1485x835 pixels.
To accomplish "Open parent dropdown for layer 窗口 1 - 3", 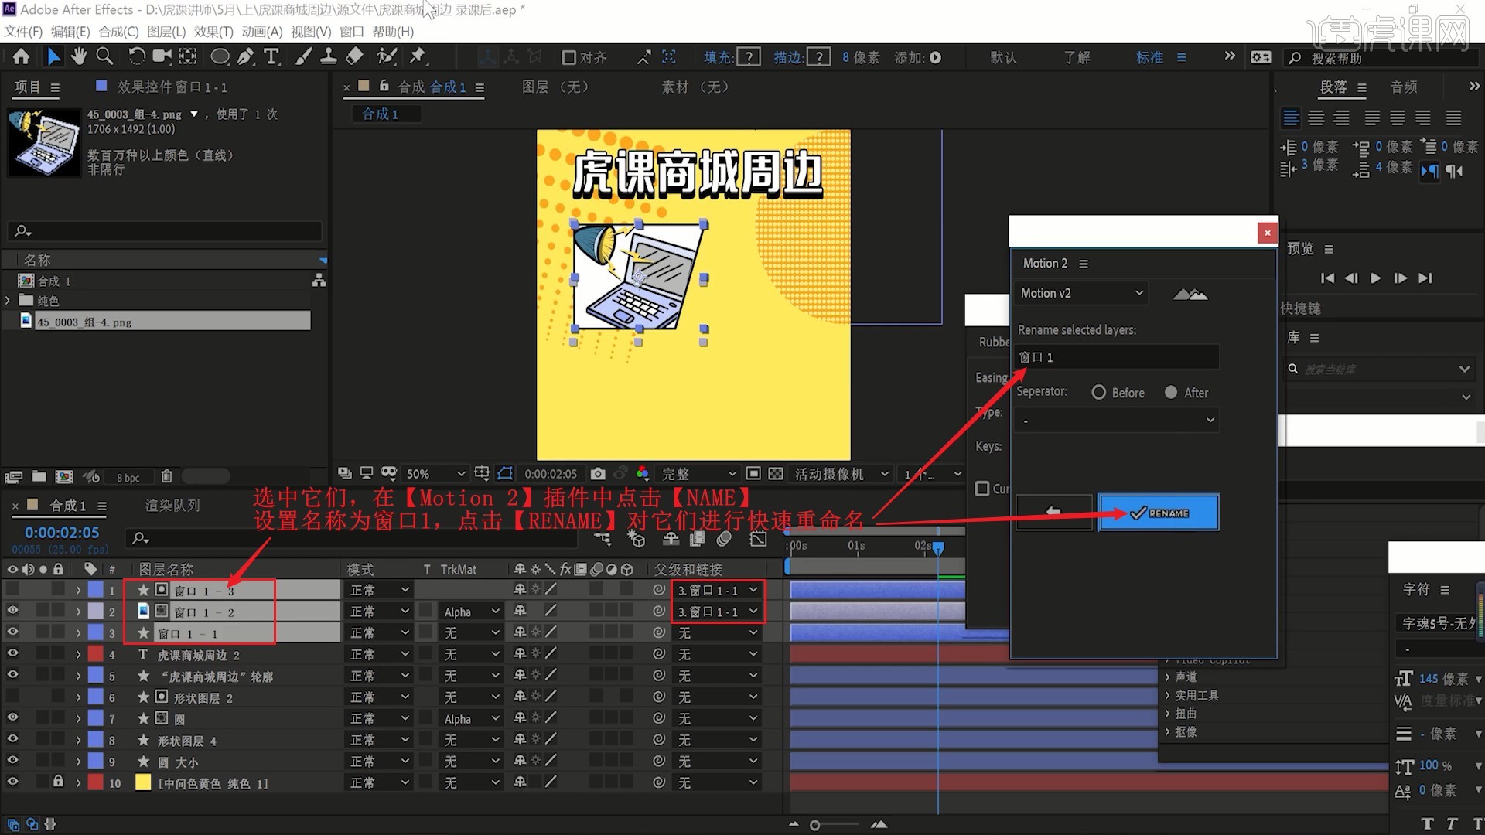I will tap(717, 590).
